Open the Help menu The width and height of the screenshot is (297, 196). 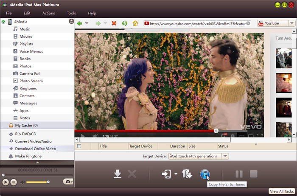tap(92, 13)
